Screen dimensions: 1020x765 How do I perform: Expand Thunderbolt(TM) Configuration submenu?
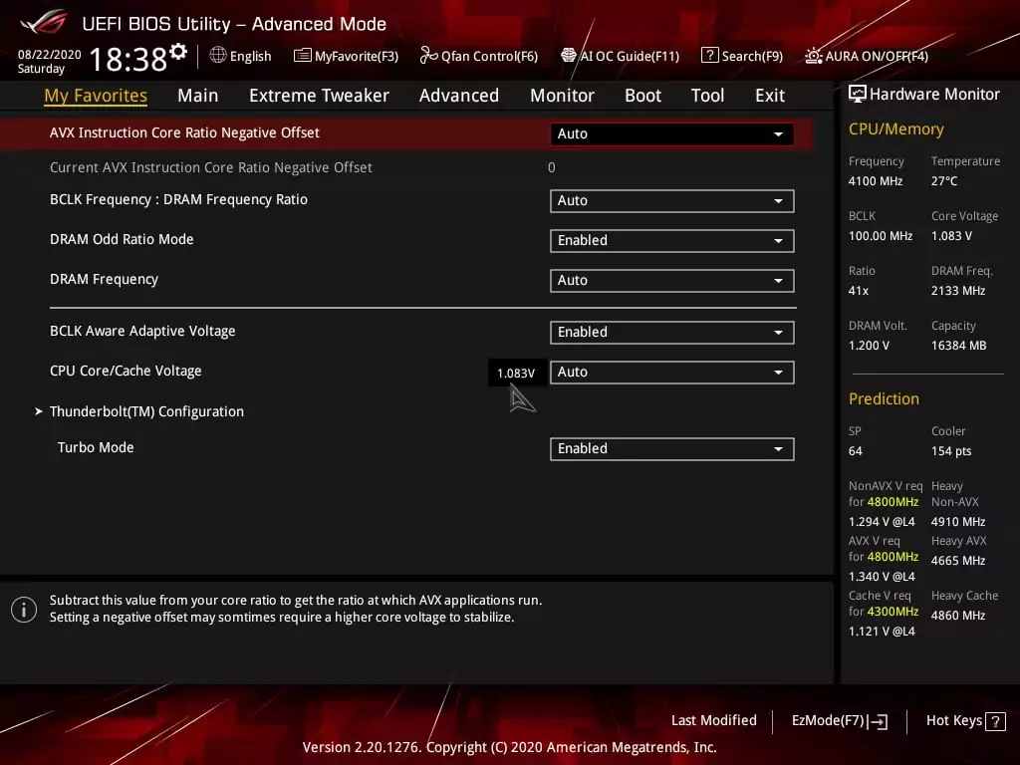click(x=146, y=411)
